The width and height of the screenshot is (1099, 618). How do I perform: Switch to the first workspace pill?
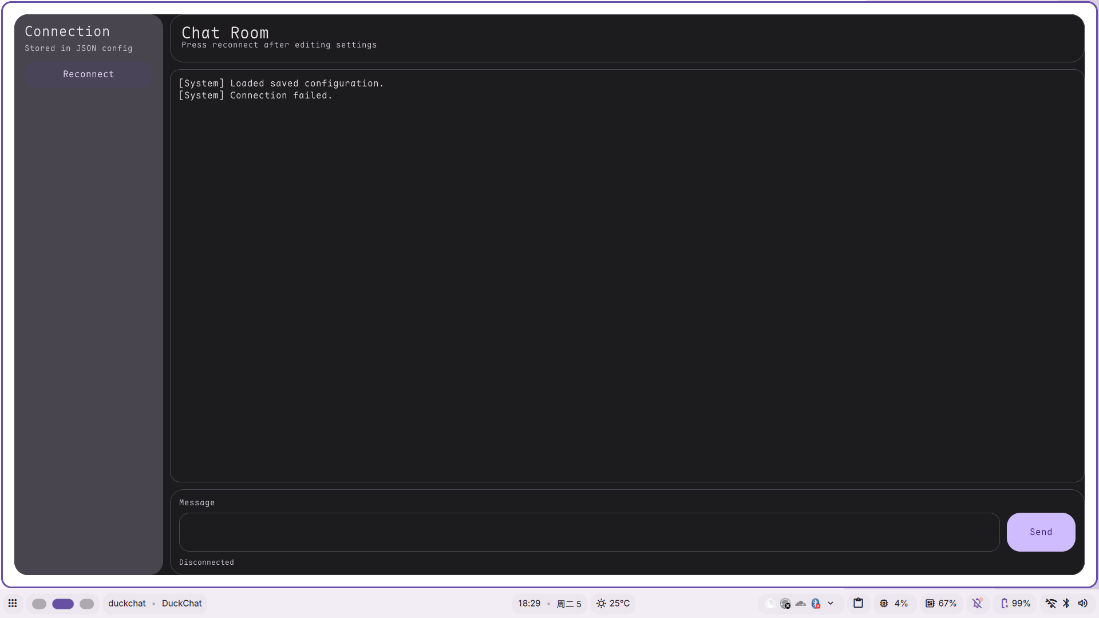[x=39, y=604]
